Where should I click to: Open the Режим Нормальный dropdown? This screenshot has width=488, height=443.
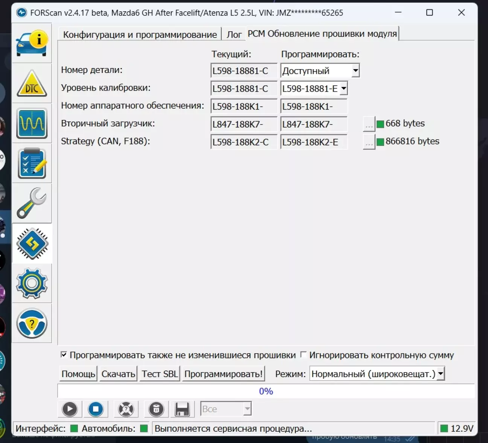tap(377, 374)
